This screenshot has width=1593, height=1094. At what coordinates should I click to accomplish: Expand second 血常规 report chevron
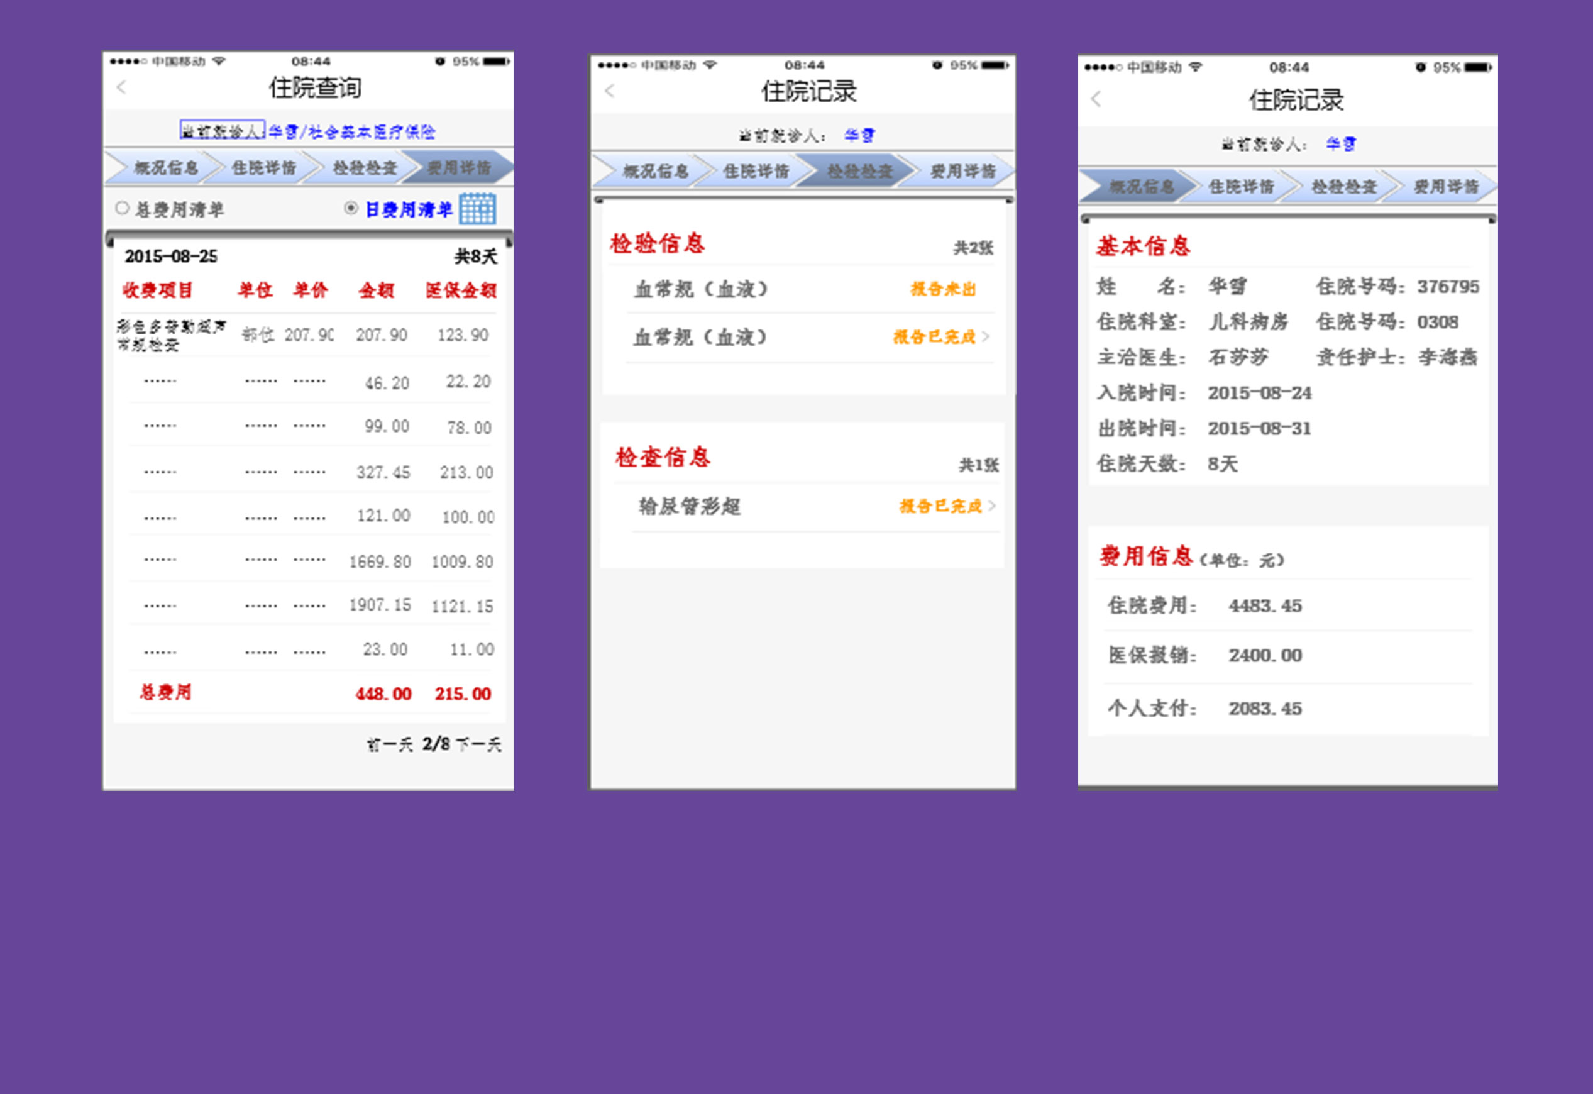pyautogui.click(x=986, y=336)
